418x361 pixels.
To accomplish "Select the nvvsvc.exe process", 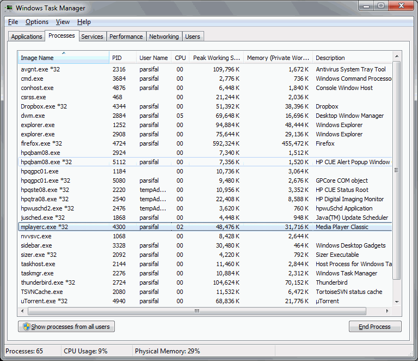I will pos(205,236).
